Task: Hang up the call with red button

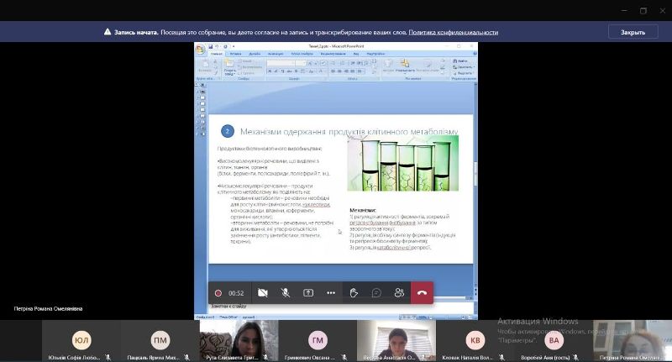Action: coord(422,293)
